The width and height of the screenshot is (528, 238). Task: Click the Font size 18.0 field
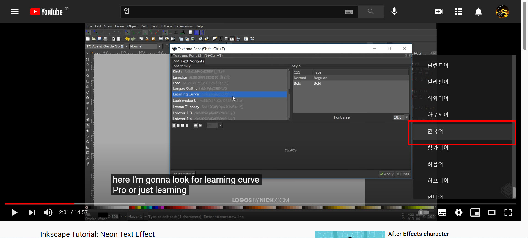(399, 117)
